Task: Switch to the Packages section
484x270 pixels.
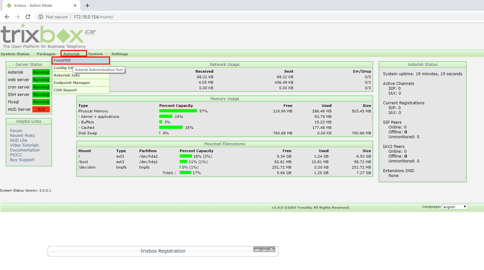Action: (46, 54)
